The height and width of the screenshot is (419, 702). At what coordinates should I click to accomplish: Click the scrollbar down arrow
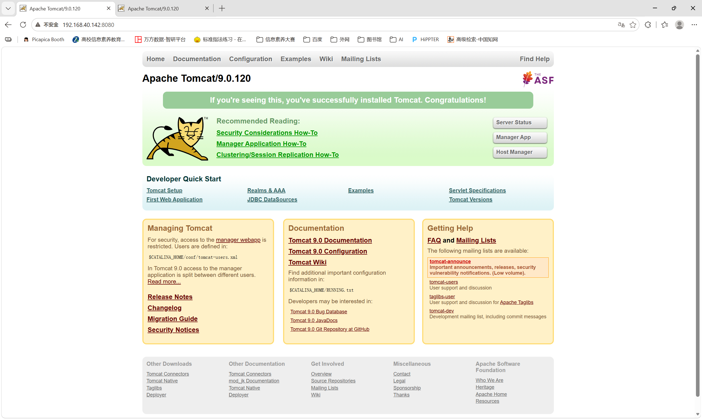(698, 414)
